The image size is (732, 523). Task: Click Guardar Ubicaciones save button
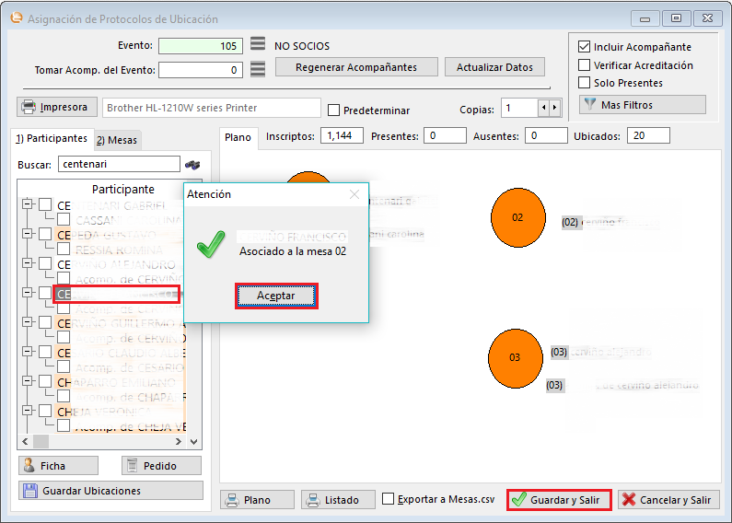(x=110, y=491)
